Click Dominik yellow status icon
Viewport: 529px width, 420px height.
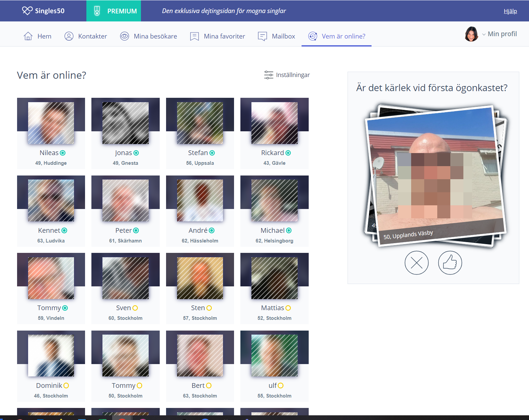pyautogui.click(x=66, y=386)
